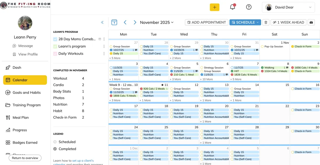Image resolution: width=320 pixels, height=165 pixels.
Task: Open Progress in the sidebar
Action: coord(25,130)
